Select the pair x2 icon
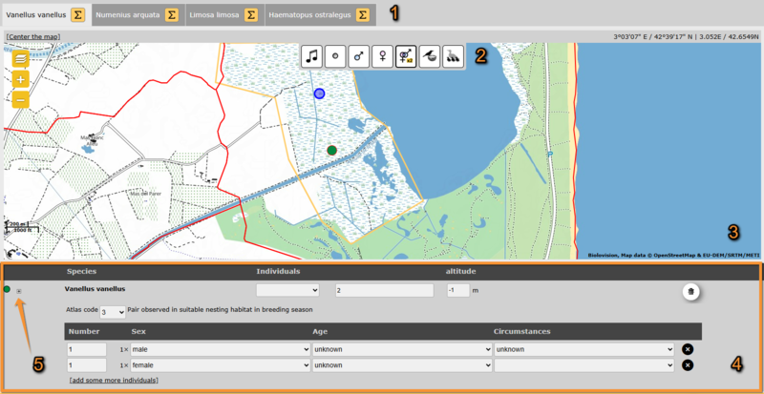This screenshot has width=764, height=394. pos(405,56)
